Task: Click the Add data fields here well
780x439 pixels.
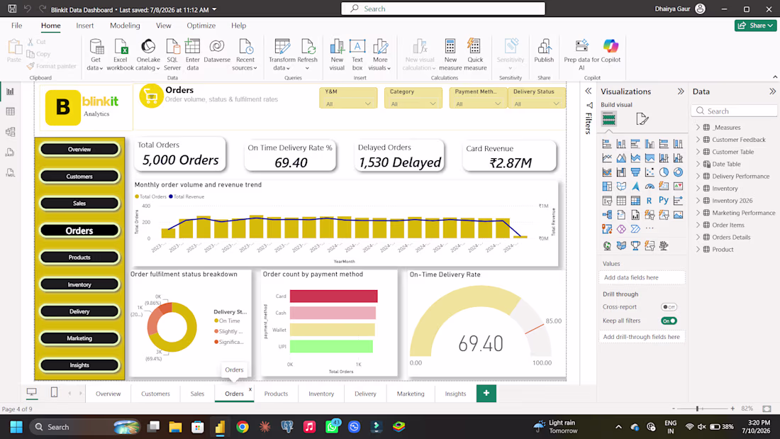Action: (x=642, y=278)
